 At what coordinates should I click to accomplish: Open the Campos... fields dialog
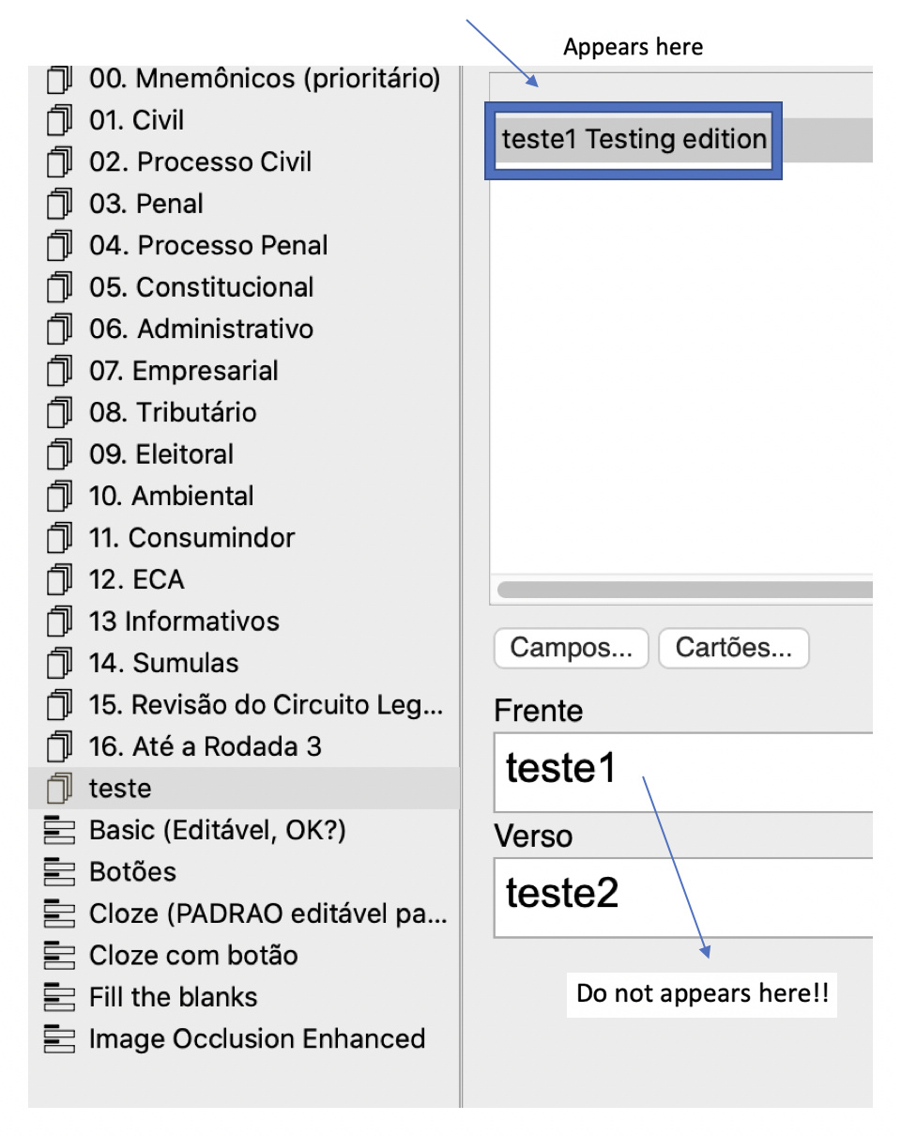click(x=572, y=648)
